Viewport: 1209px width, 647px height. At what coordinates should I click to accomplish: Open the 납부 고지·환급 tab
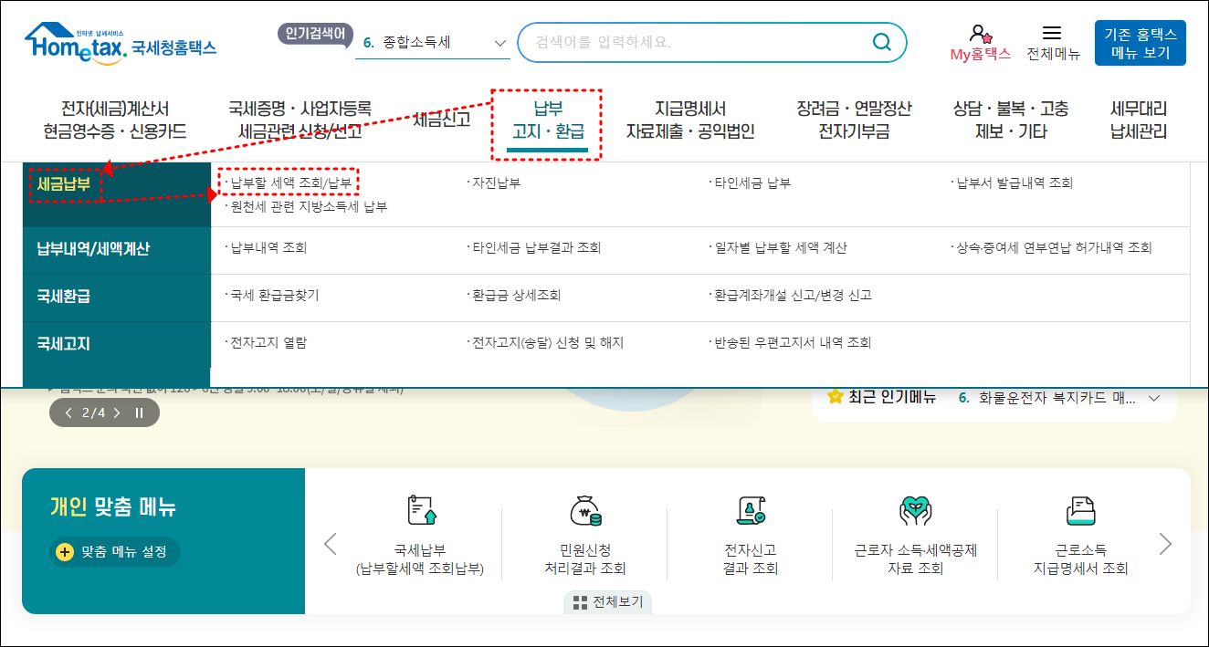click(545, 120)
